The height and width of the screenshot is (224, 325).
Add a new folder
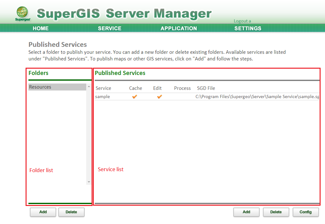43,212
